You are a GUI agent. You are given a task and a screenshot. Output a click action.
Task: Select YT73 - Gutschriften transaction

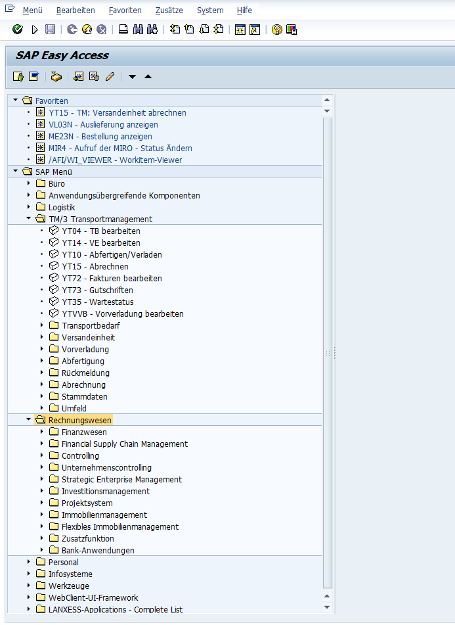(x=98, y=290)
